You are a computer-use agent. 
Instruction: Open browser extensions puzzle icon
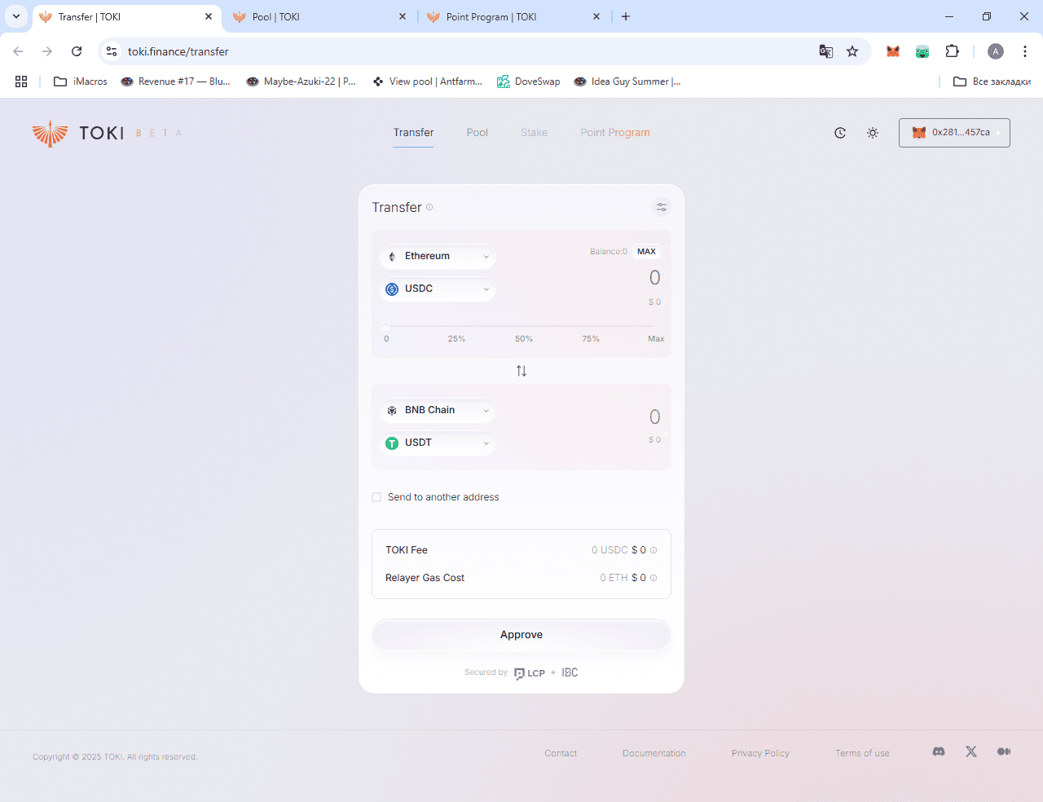coord(952,51)
